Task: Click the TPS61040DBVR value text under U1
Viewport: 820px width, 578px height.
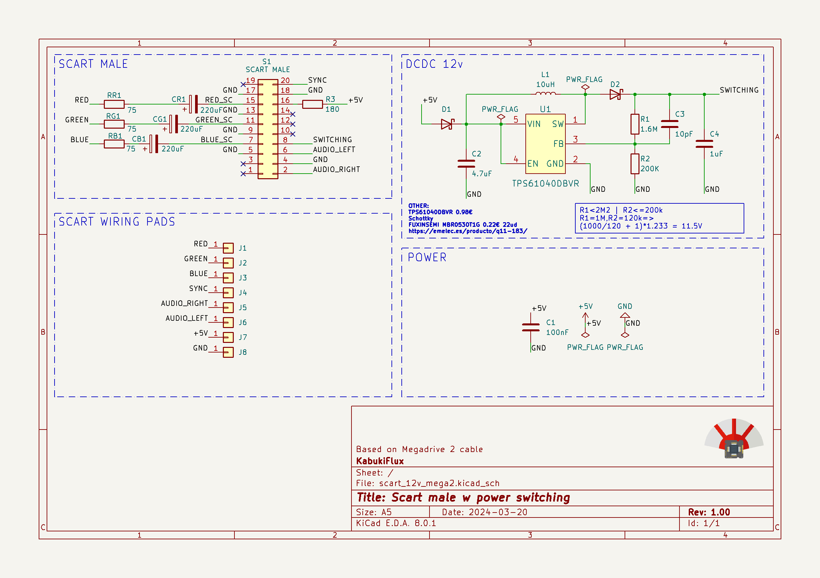Action: [545, 184]
